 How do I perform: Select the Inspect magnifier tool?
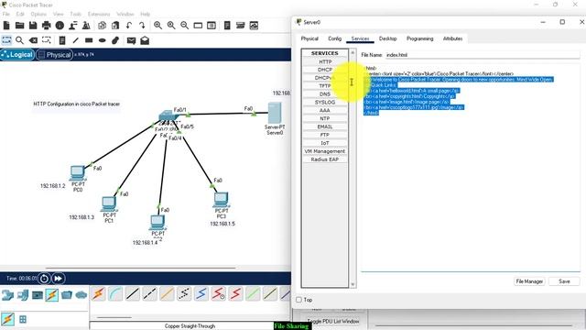tap(19, 40)
